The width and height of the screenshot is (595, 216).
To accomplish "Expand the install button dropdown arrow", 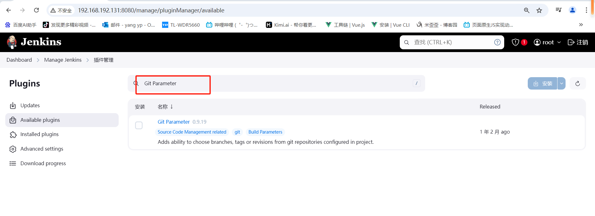I will (562, 83).
